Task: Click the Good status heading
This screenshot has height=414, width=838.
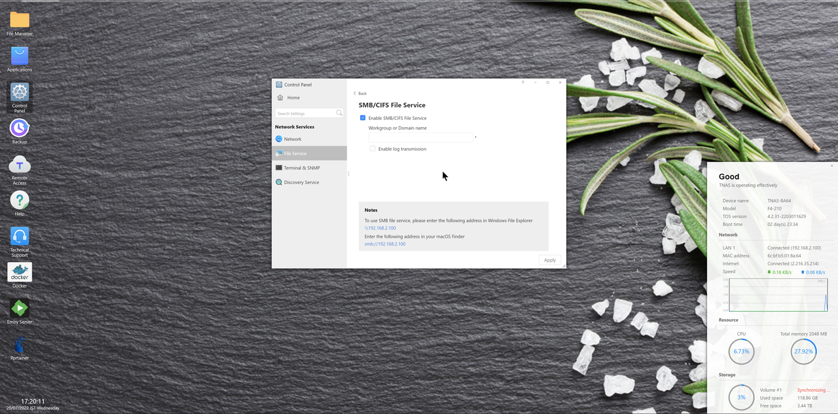Action: point(729,176)
